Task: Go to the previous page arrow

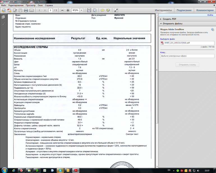Action: (39, 10)
